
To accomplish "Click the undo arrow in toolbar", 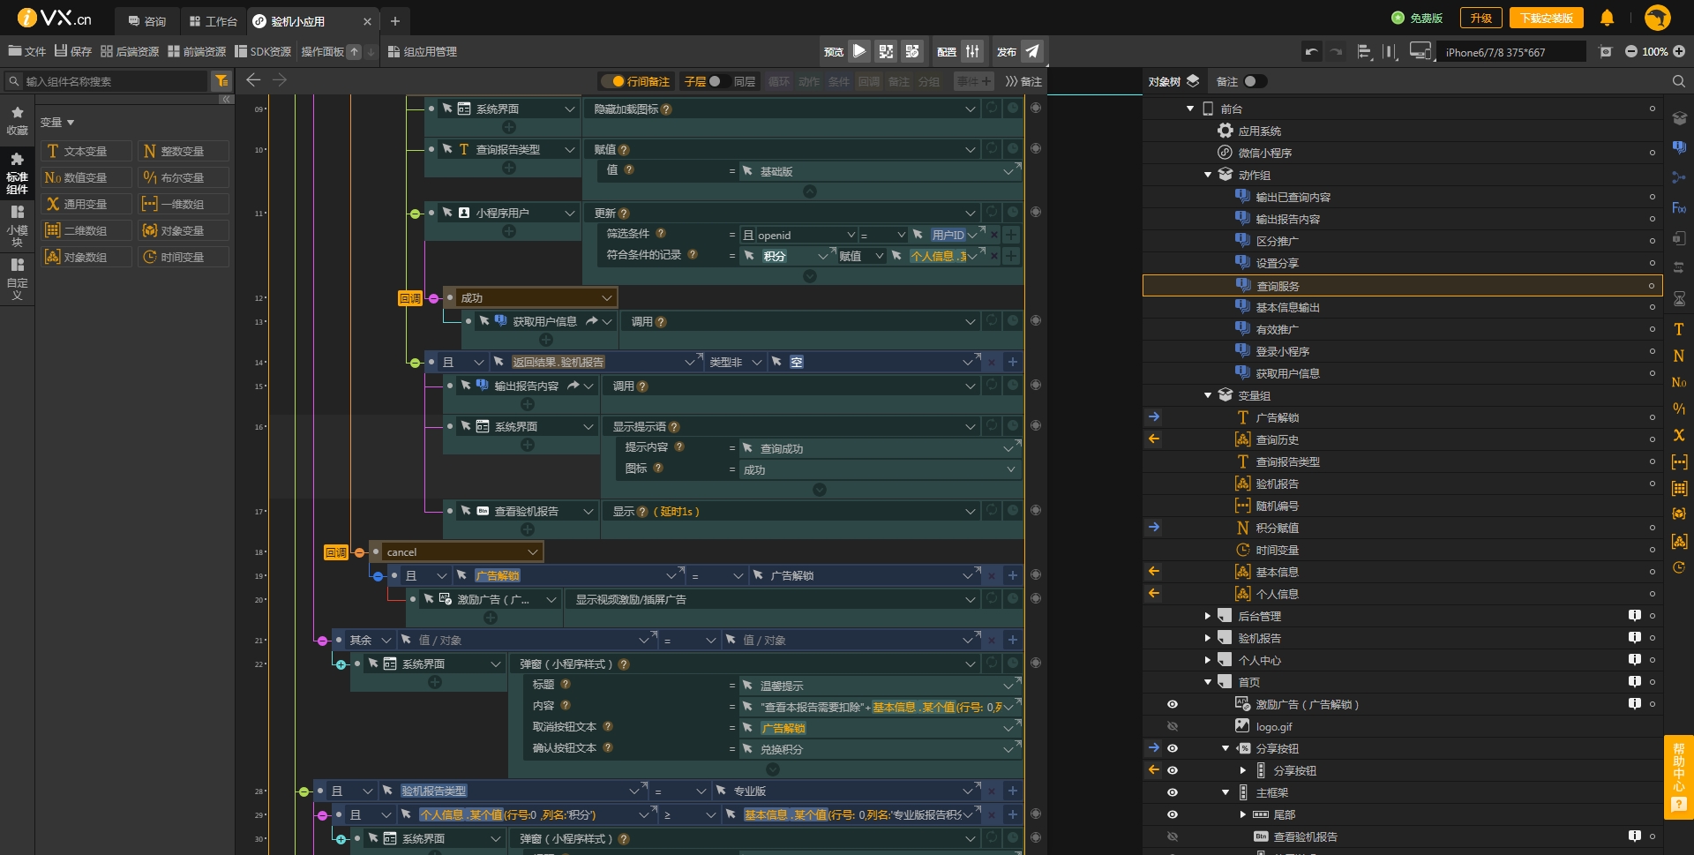I will (1312, 52).
